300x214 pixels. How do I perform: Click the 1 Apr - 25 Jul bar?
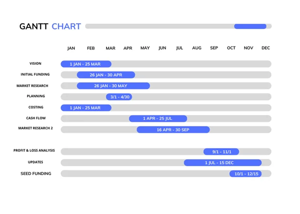(x=158, y=119)
